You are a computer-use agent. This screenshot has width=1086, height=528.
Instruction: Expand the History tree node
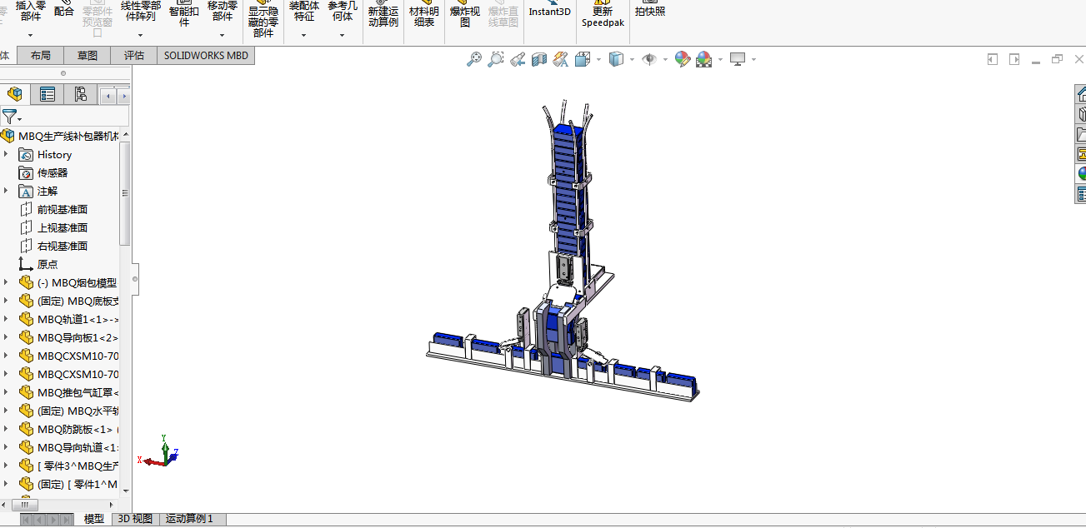6,155
